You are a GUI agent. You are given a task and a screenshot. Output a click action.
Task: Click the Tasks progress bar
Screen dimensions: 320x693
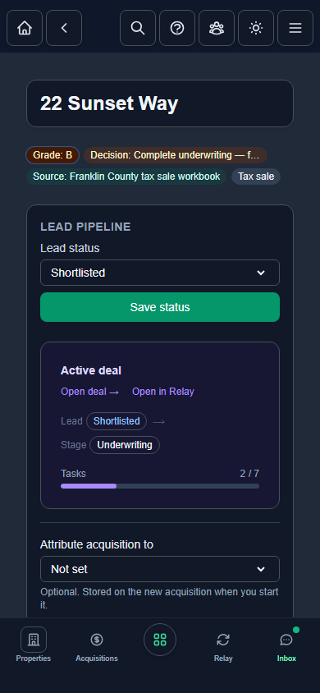160,486
